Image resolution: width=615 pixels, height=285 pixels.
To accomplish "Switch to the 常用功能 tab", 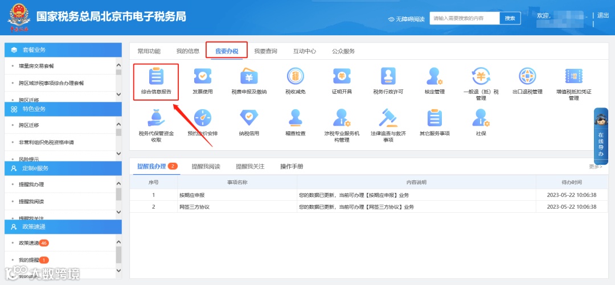I will click(x=149, y=51).
